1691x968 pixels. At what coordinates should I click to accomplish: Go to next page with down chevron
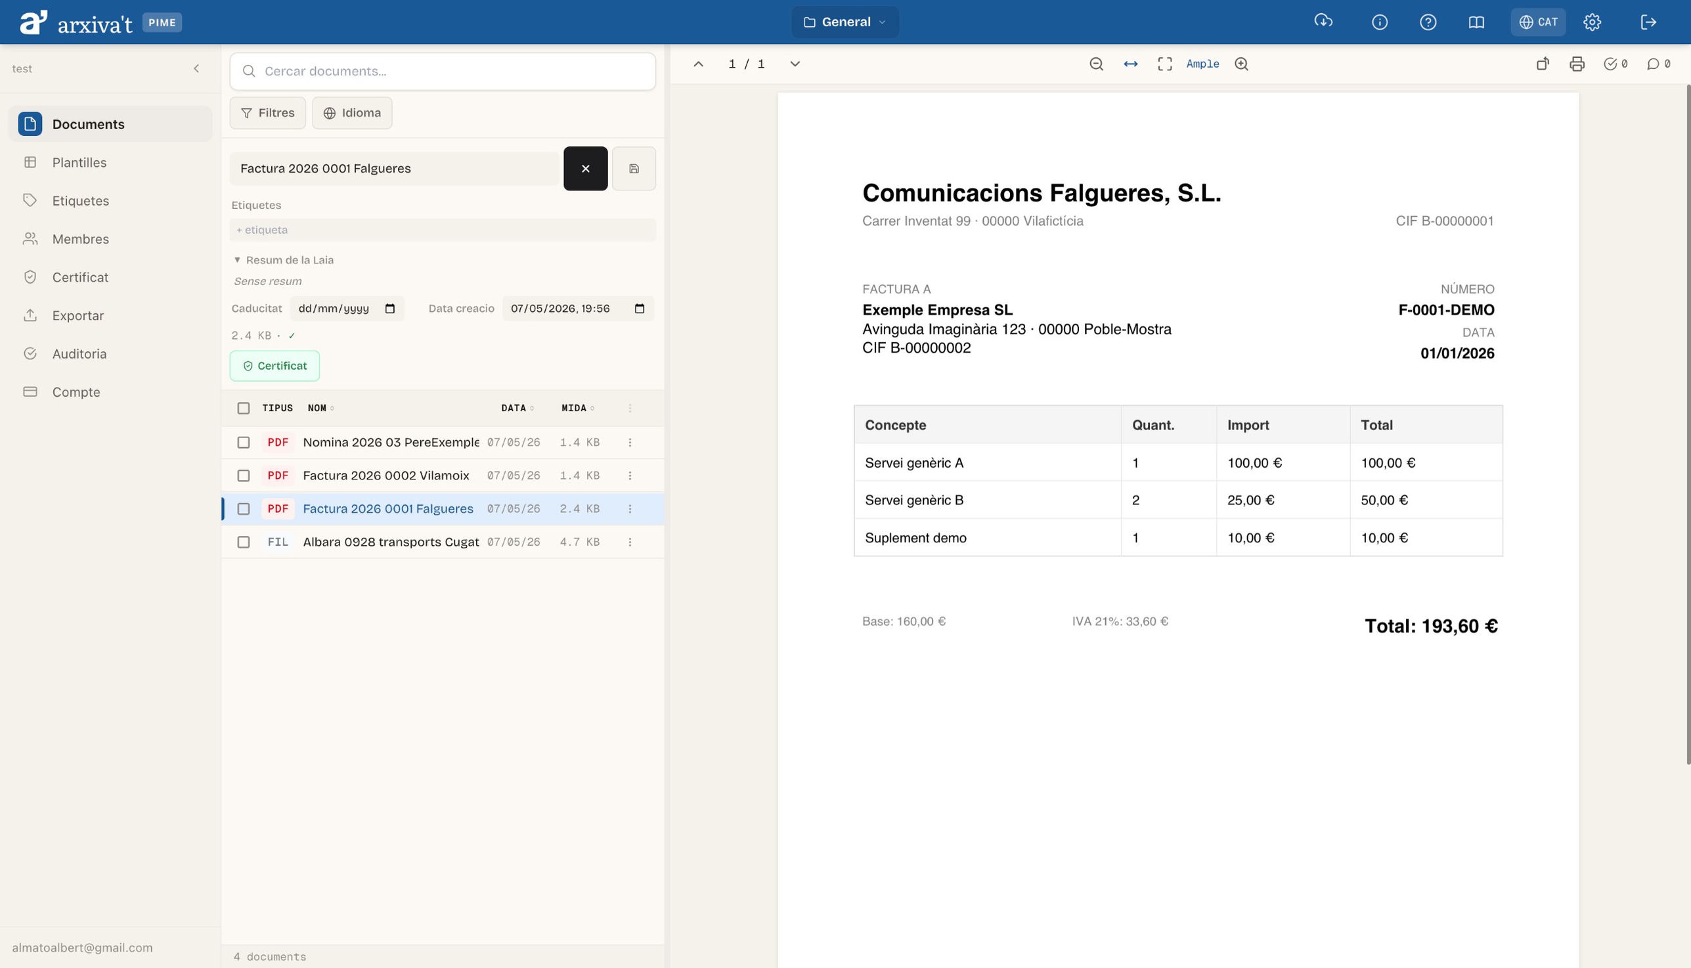(795, 64)
